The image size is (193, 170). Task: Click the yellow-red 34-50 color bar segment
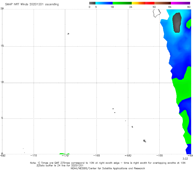143,3
